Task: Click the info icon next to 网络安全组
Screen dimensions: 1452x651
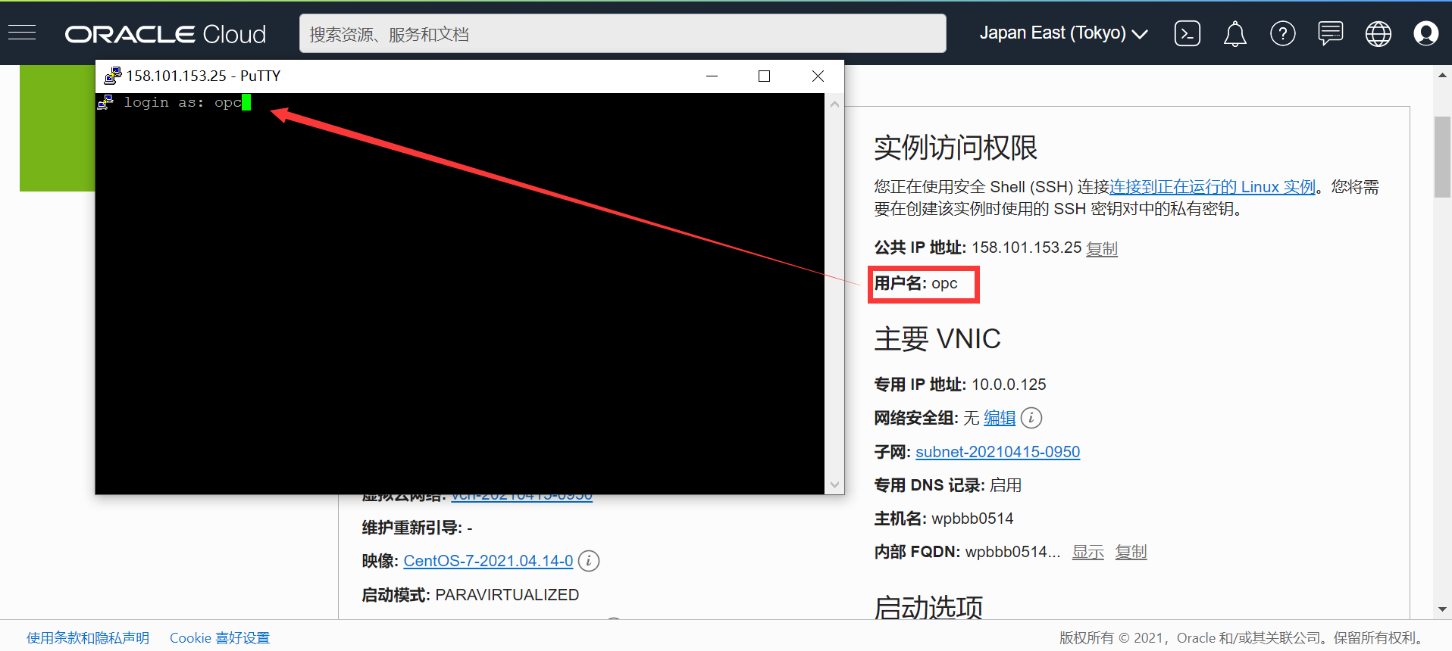Action: click(1031, 418)
